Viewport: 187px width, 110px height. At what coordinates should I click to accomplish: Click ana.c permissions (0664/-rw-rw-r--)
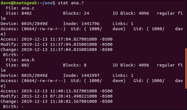[43, 29]
